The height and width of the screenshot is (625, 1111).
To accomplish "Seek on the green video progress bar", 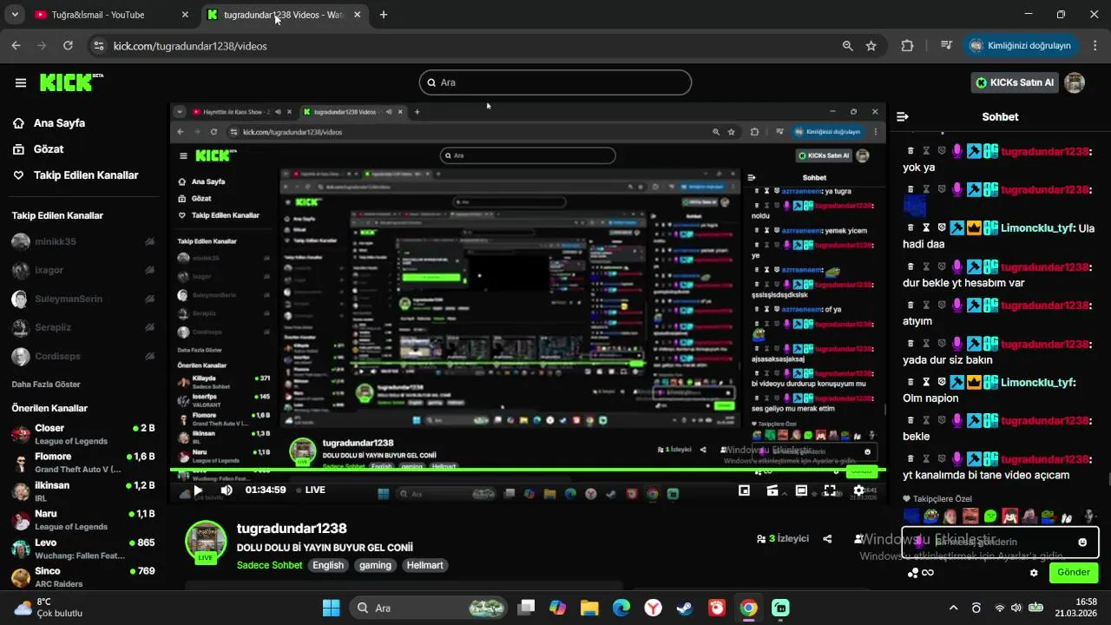I will point(528,470).
